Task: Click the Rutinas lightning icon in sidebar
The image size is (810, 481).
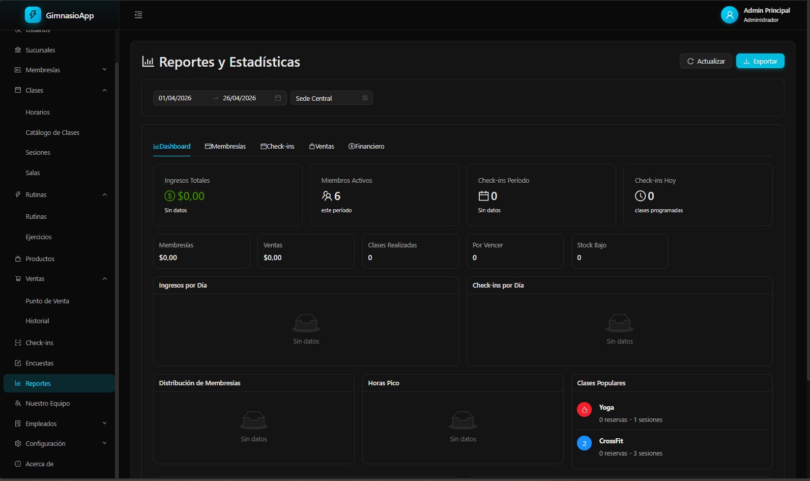Action: (x=18, y=194)
